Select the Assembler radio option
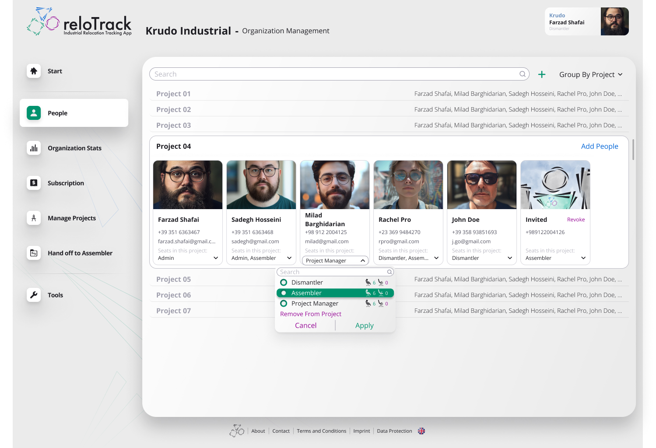Image resolution: width=656 pixels, height=448 pixels. pos(284,293)
